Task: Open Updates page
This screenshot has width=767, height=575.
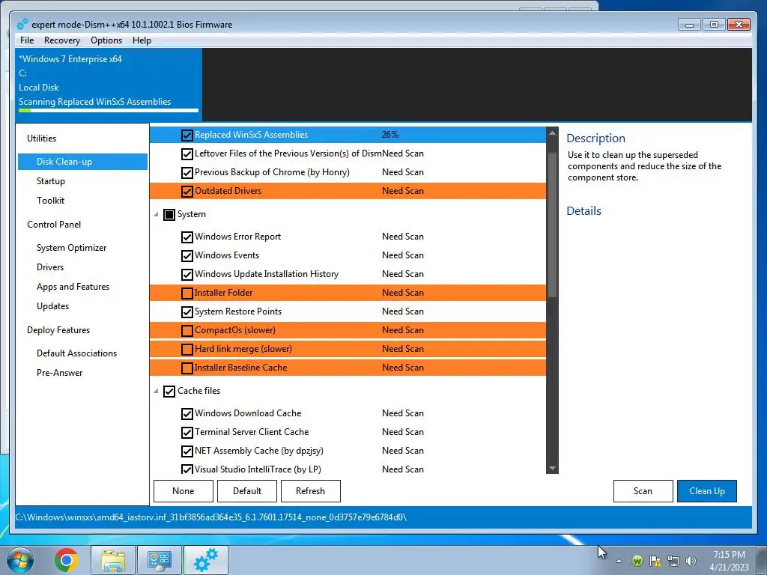Action: click(x=53, y=306)
